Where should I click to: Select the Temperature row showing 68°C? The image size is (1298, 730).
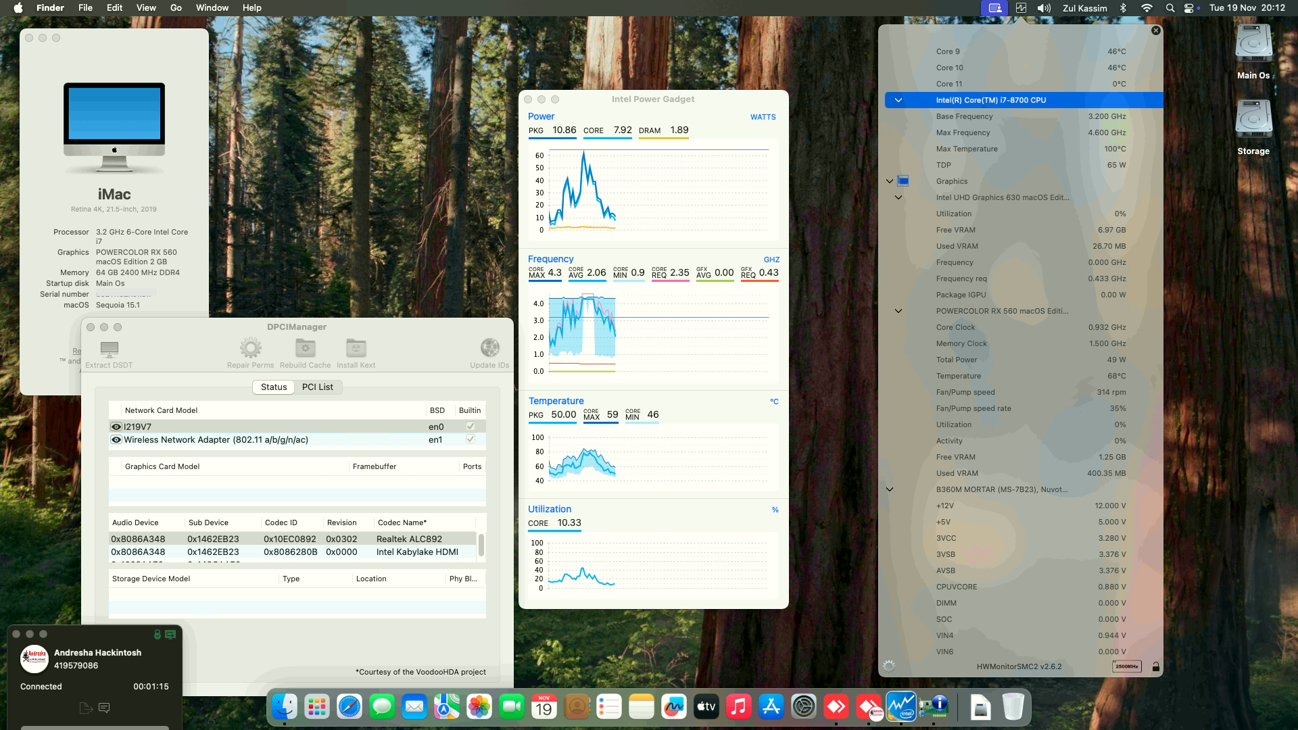1024,376
